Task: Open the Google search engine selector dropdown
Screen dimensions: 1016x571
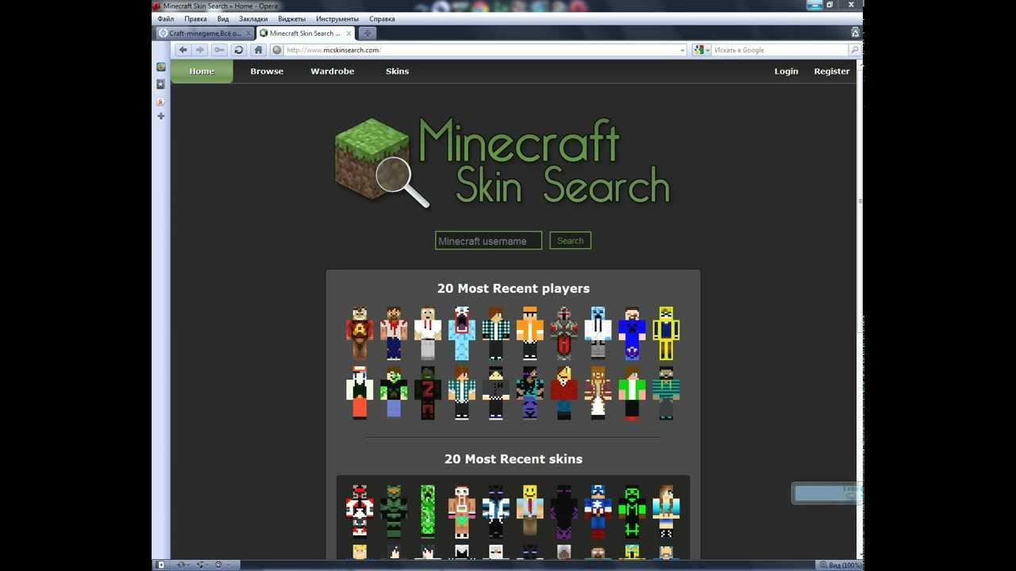Action: tap(702, 50)
